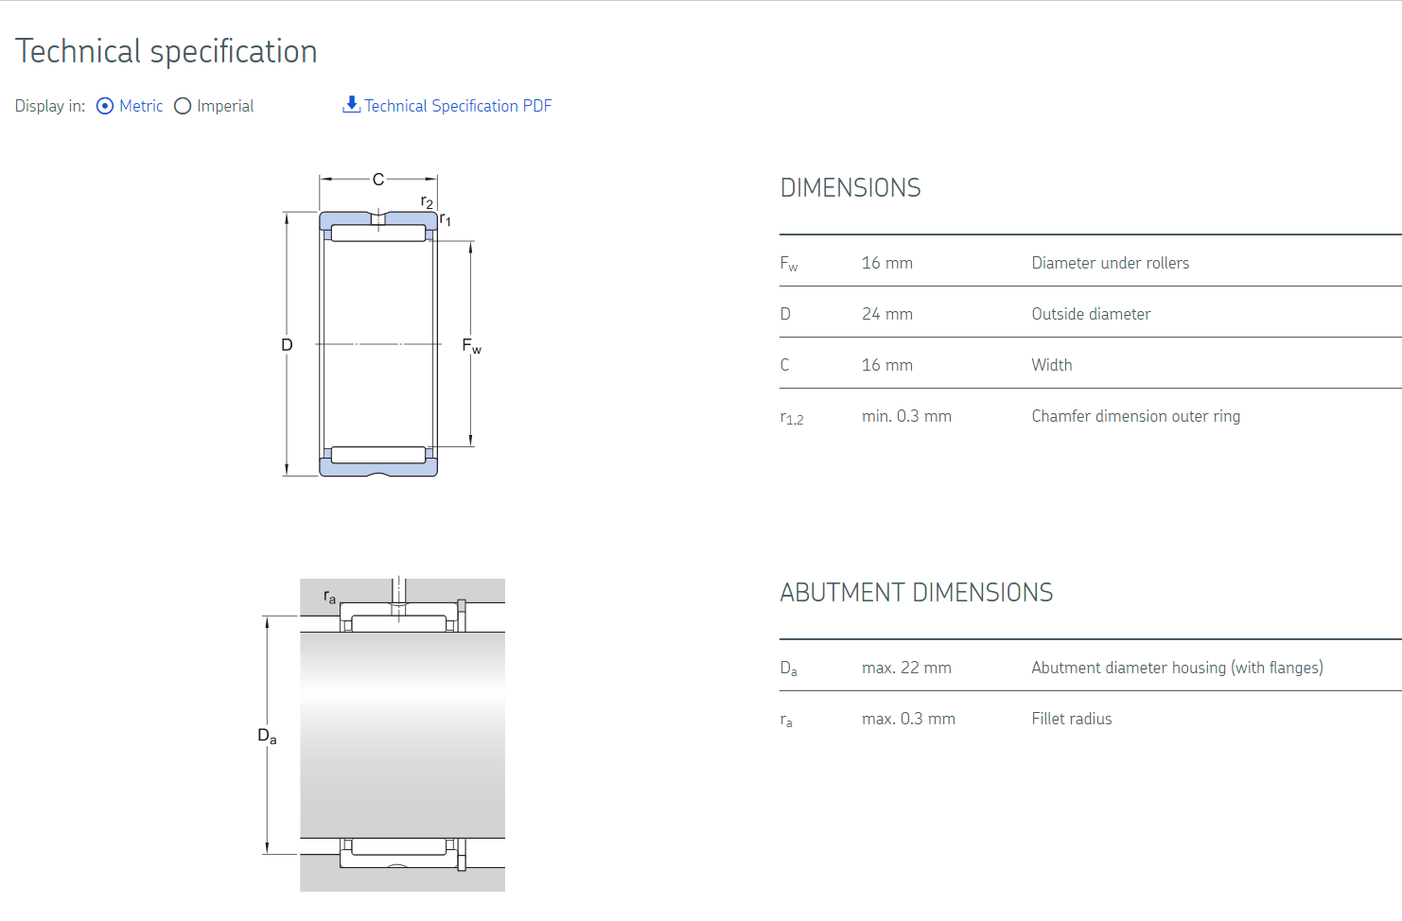Click 'Abutment diameter housing (with flanges)' text
The width and height of the screenshot is (1402, 921).
pos(1177,668)
